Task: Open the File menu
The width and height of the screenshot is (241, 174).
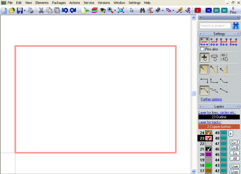Action: (x=10, y=3)
